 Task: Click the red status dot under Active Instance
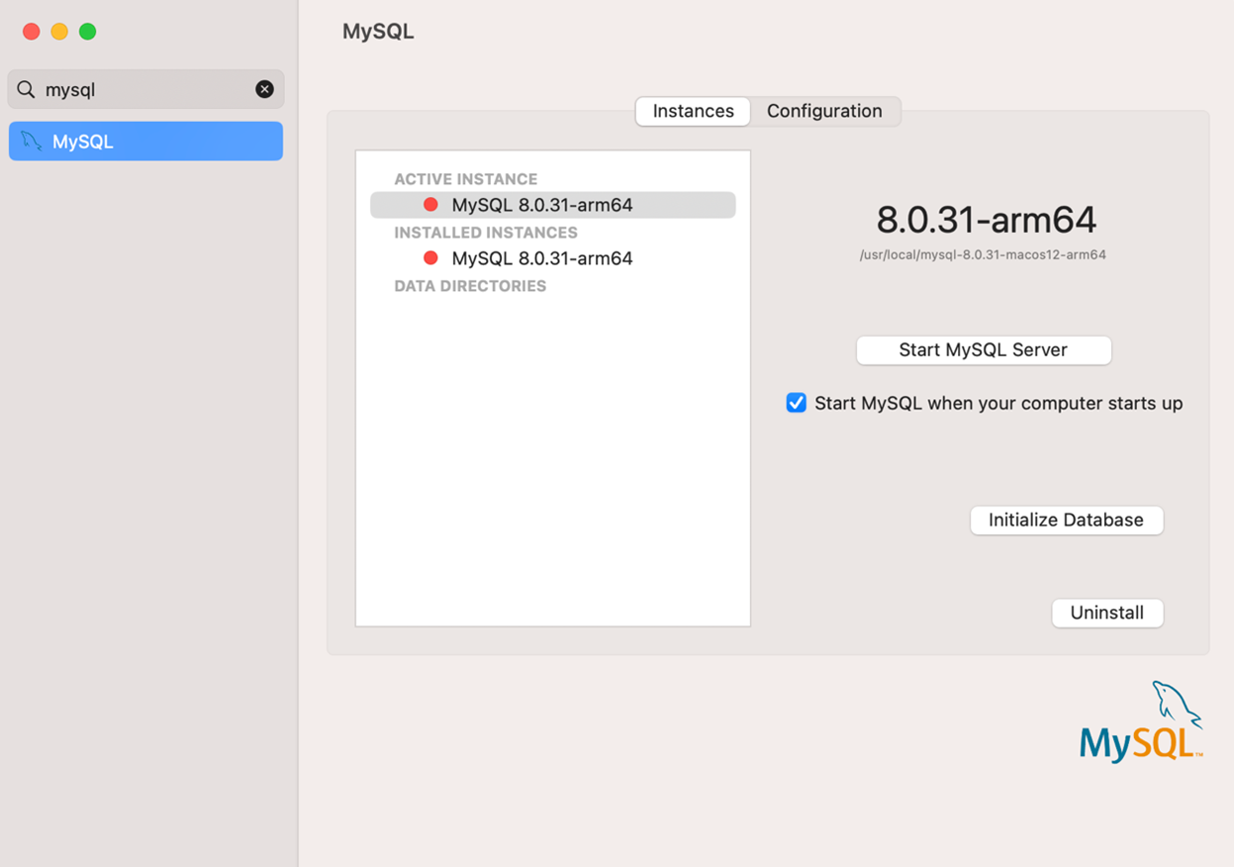click(x=430, y=205)
